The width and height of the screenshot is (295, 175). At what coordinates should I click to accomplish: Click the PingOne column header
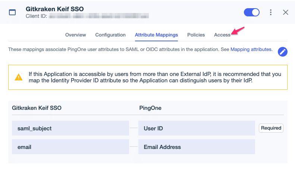coord(150,108)
